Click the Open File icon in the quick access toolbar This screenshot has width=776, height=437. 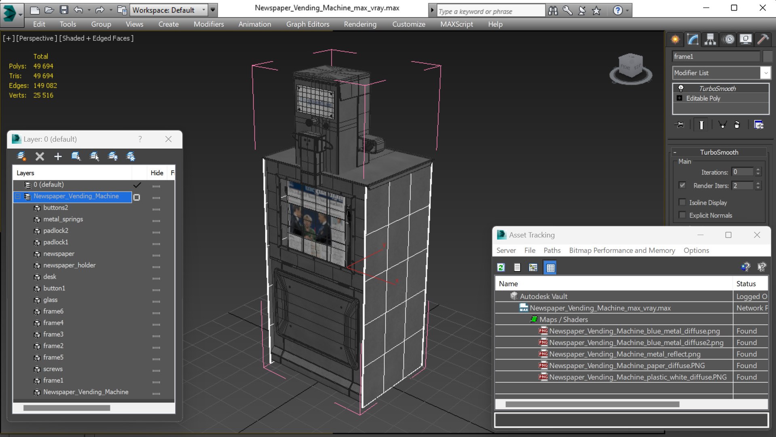pyautogui.click(x=49, y=10)
